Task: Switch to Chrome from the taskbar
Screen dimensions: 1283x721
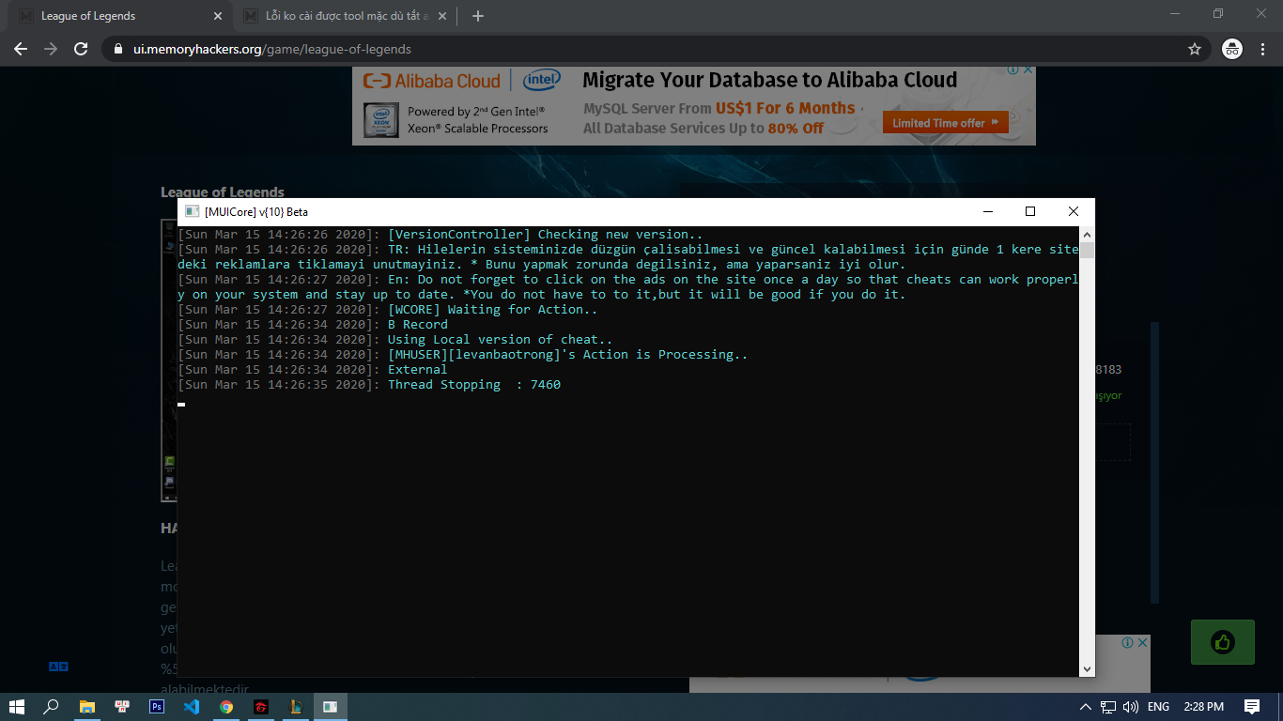Action: 226,706
